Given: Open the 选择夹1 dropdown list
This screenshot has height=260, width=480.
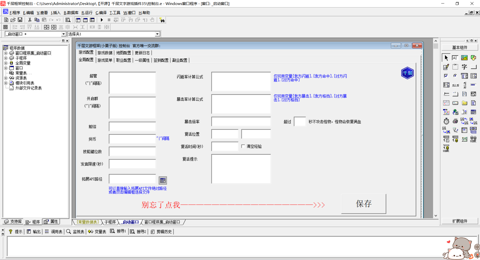Looking at the screenshot, I should pos(157,34).
